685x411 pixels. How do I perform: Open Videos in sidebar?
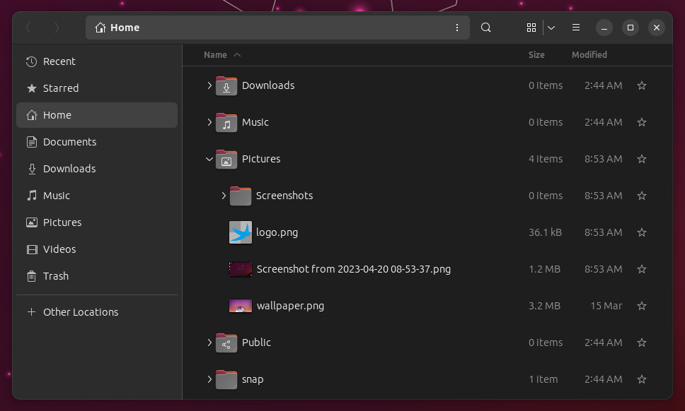coord(96,249)
